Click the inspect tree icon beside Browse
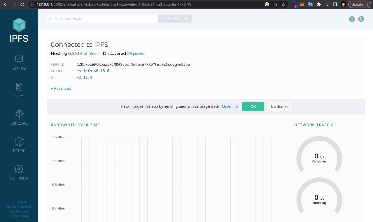The width and height of the screenshot is (373, 222). pos(187,18)
